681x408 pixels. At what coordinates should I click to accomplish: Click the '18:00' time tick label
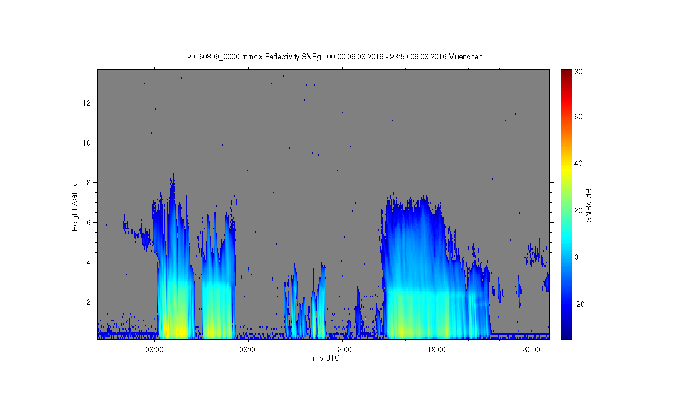[x=437, y=350]
